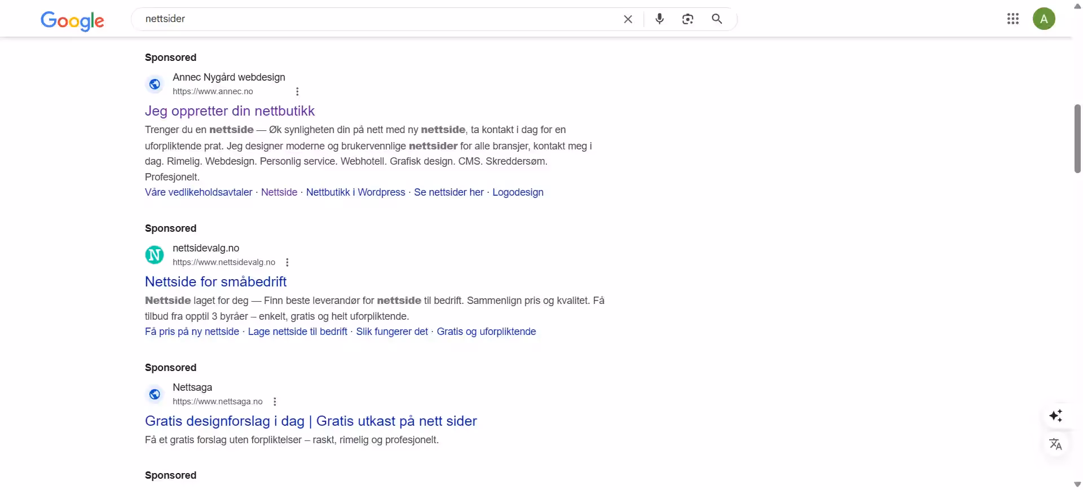Image resolution: width=1083 pixels, height=490 pixels.
Task: Open 'Gratis designforslag i dag' ad
Action: (x=311, y=421)
